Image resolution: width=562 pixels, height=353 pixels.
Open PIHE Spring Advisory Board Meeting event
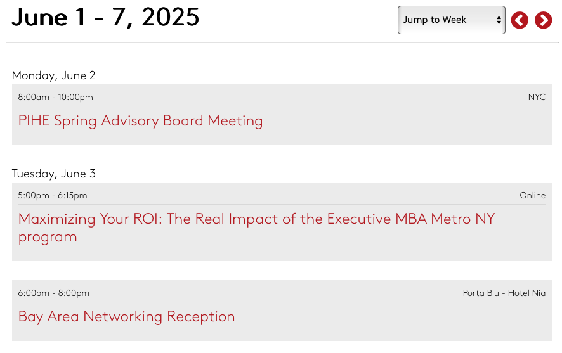point(141,121)
